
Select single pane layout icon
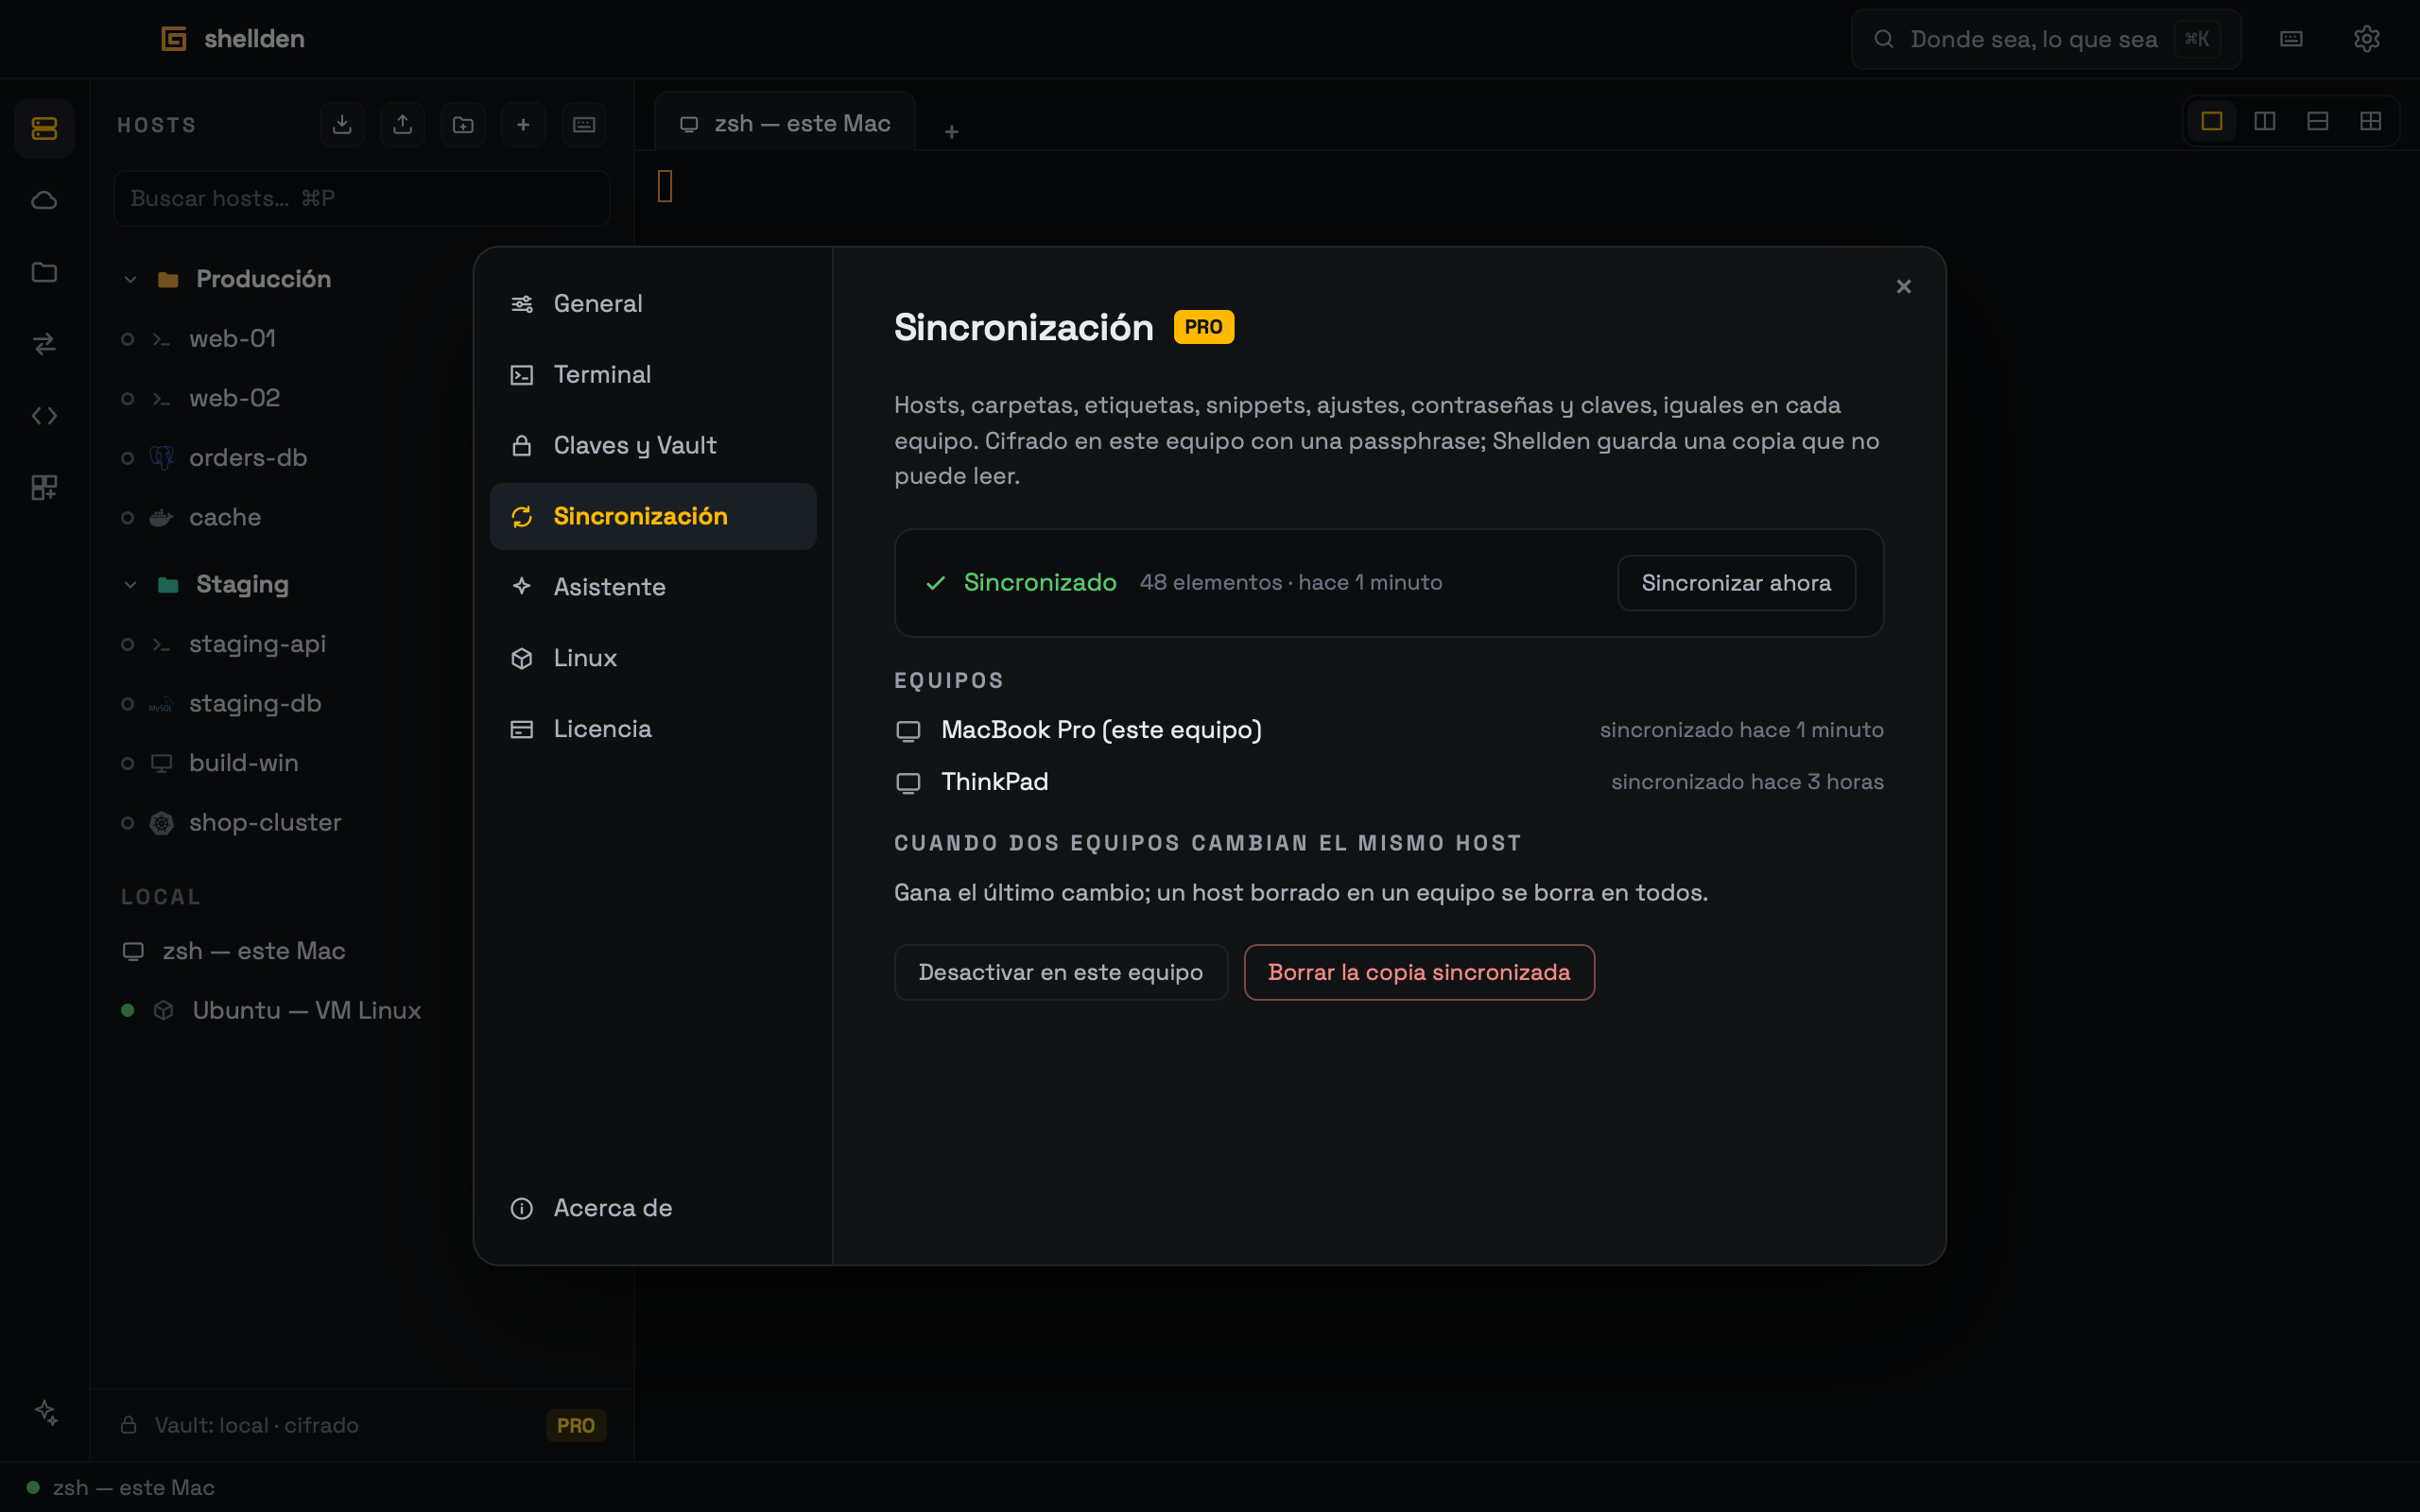coord(2212,121)
